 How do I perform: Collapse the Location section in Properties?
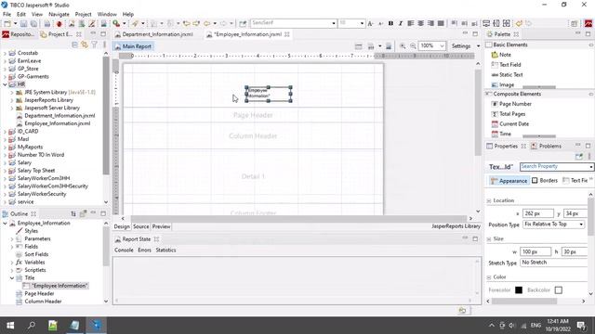(x=489, y=200)
